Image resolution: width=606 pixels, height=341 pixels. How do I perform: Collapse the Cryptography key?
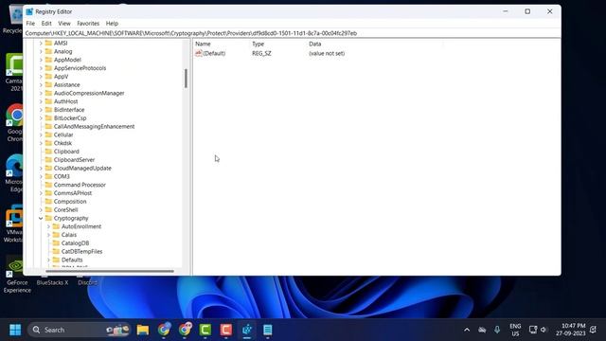coord(41,218)
